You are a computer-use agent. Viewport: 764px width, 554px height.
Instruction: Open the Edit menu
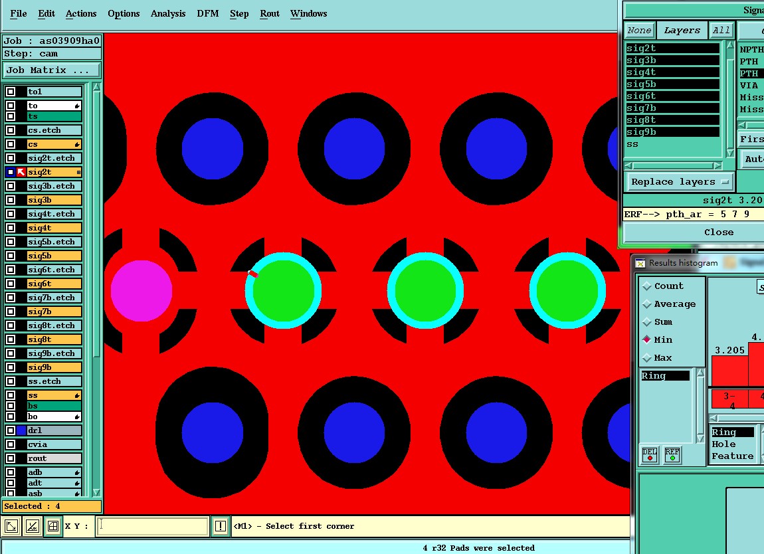point(47,14)
